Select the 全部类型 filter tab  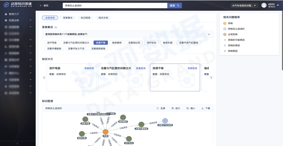pyautogui.click(x=50, y=18)
